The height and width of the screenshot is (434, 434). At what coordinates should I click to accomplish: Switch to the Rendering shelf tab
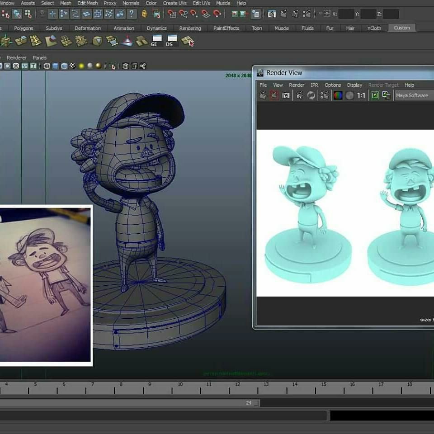point(190,28)
